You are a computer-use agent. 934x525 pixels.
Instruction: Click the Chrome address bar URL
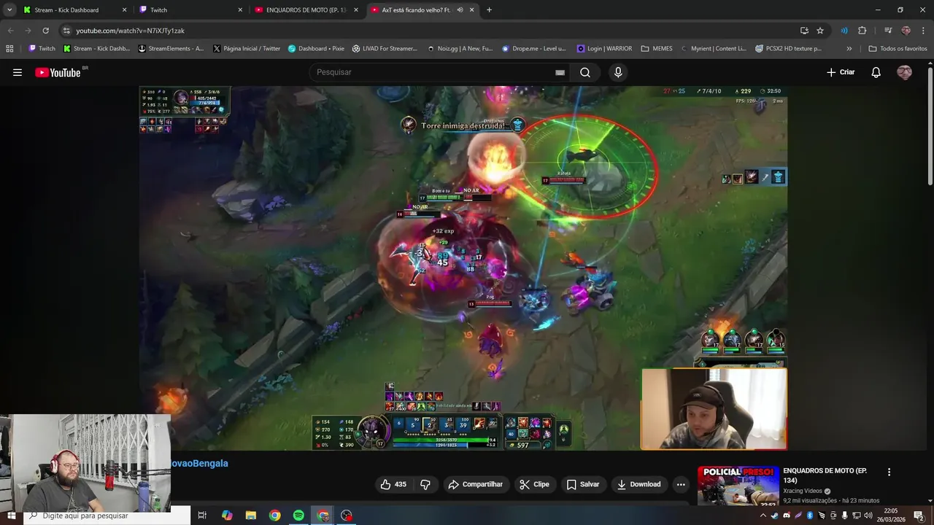(x=130, y=31)
